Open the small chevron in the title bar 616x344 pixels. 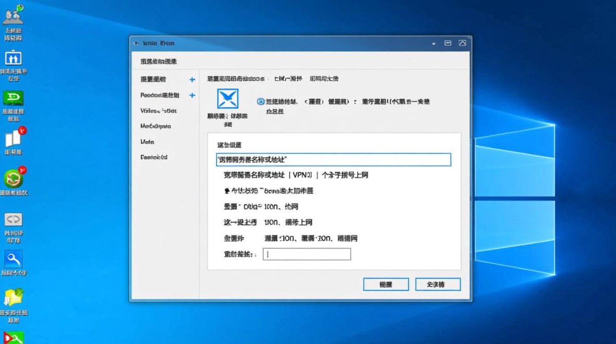(x=434, y=43)
